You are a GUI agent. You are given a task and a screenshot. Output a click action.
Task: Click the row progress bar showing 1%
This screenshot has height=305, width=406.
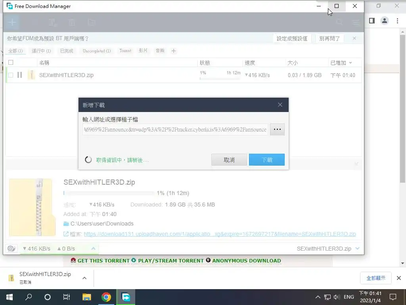click(x=220, y=78)
